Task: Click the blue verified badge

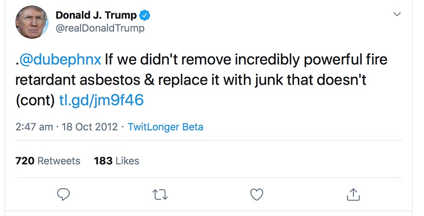Action: point(146,15)
